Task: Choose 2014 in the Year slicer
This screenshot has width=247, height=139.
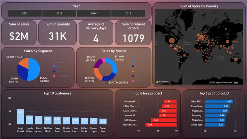Action: pos(93,14)
